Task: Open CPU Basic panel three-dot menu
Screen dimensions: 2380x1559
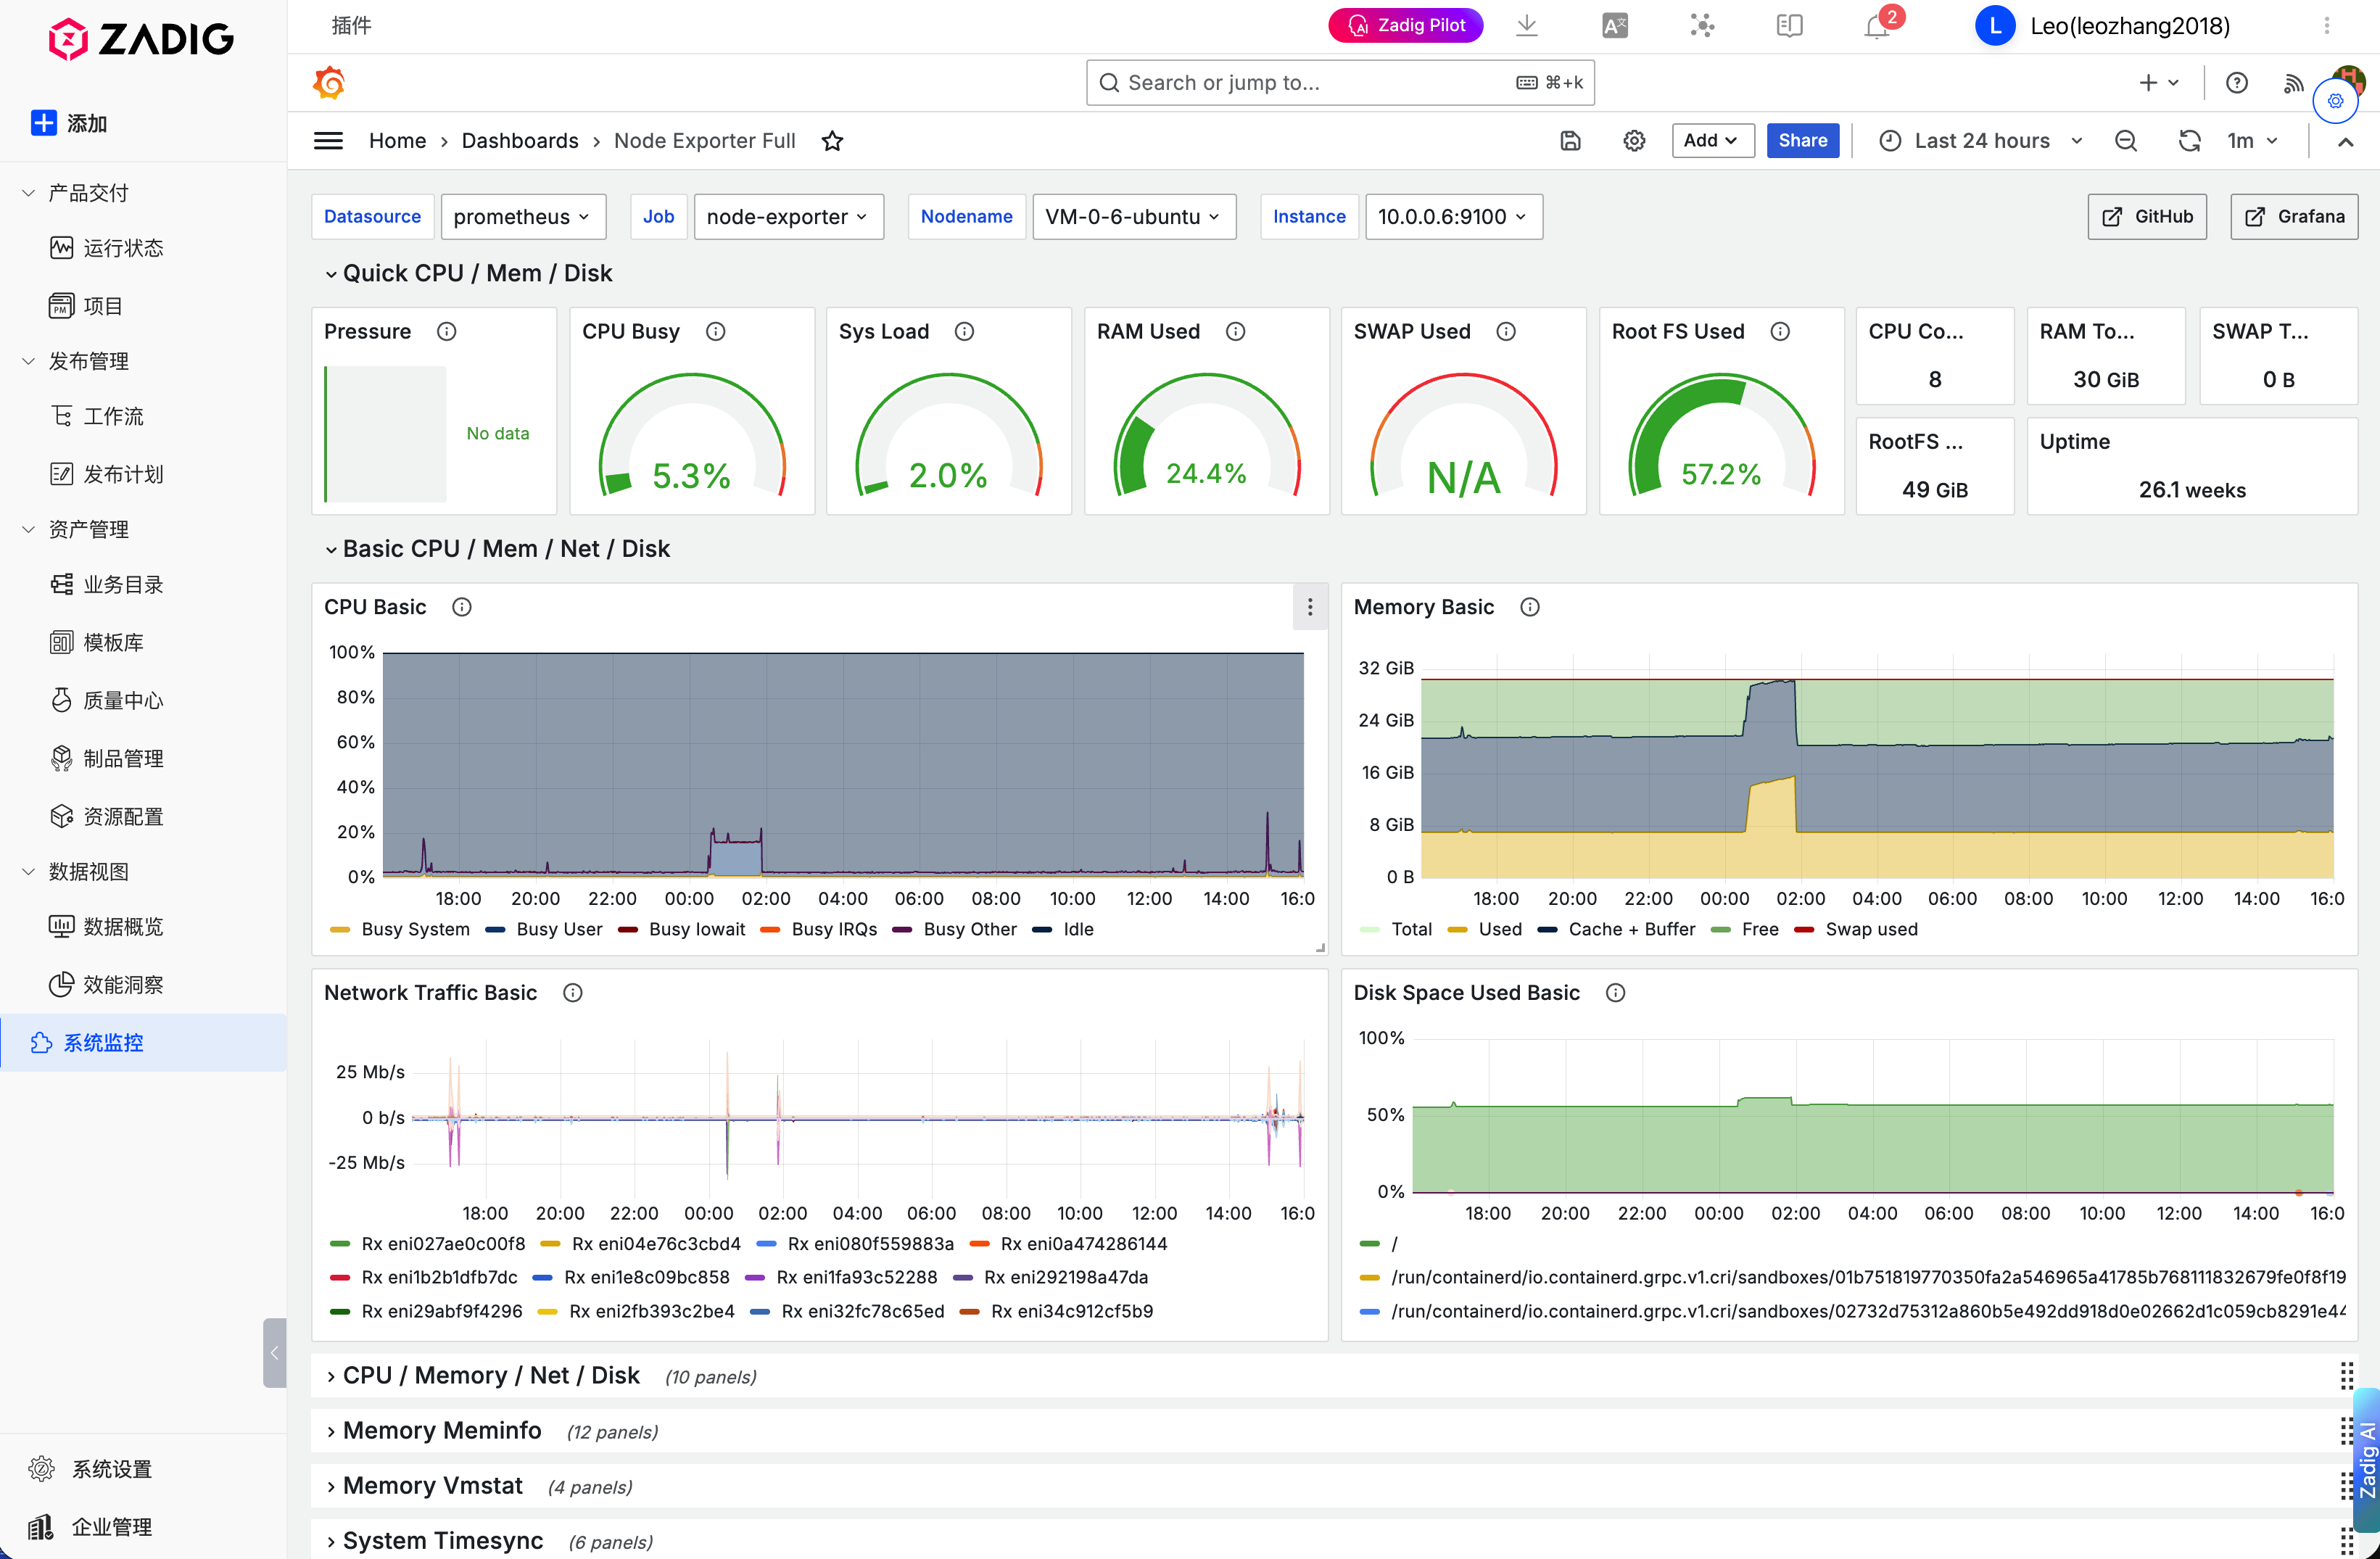Action: (1310, 607)
